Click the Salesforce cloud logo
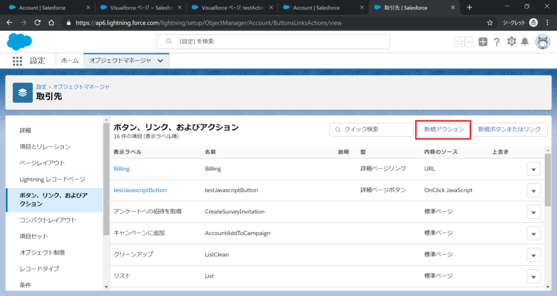 (x=20, y=42)
